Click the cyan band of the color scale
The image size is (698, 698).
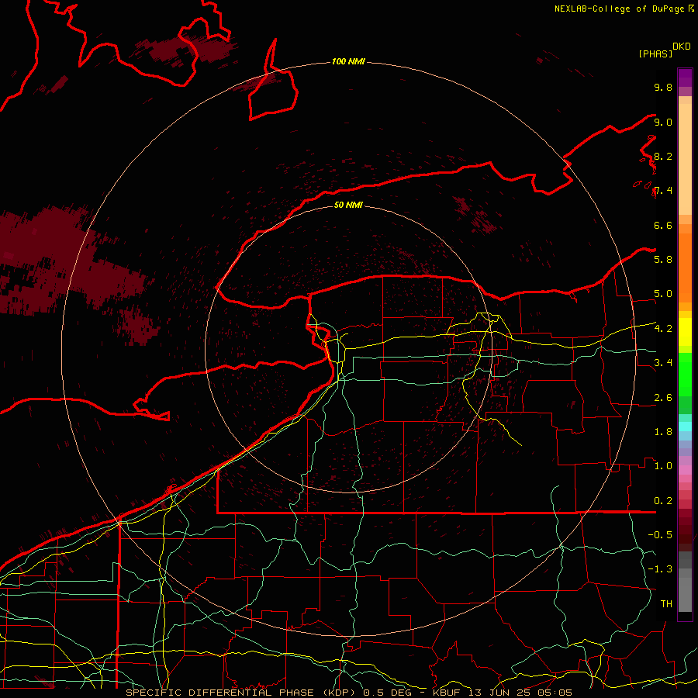pyautogui.click(x=685, y=426)
